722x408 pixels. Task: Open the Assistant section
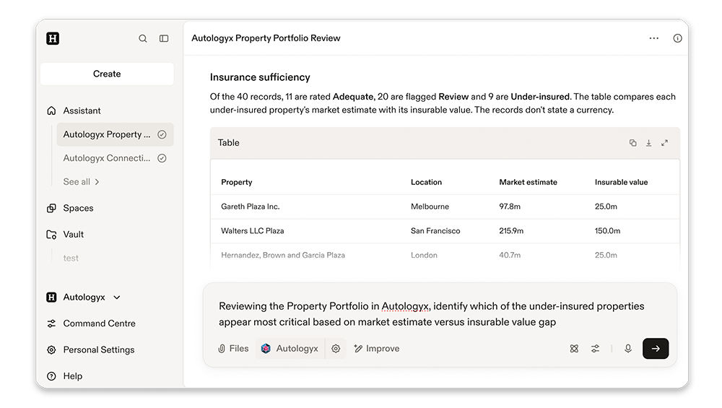tap(82, 111)
